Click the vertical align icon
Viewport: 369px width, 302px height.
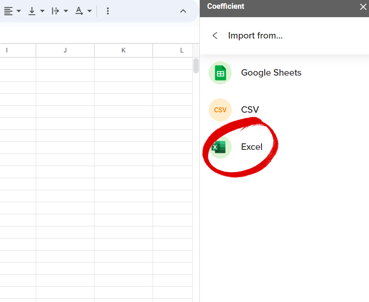click(x=32, y=11)
